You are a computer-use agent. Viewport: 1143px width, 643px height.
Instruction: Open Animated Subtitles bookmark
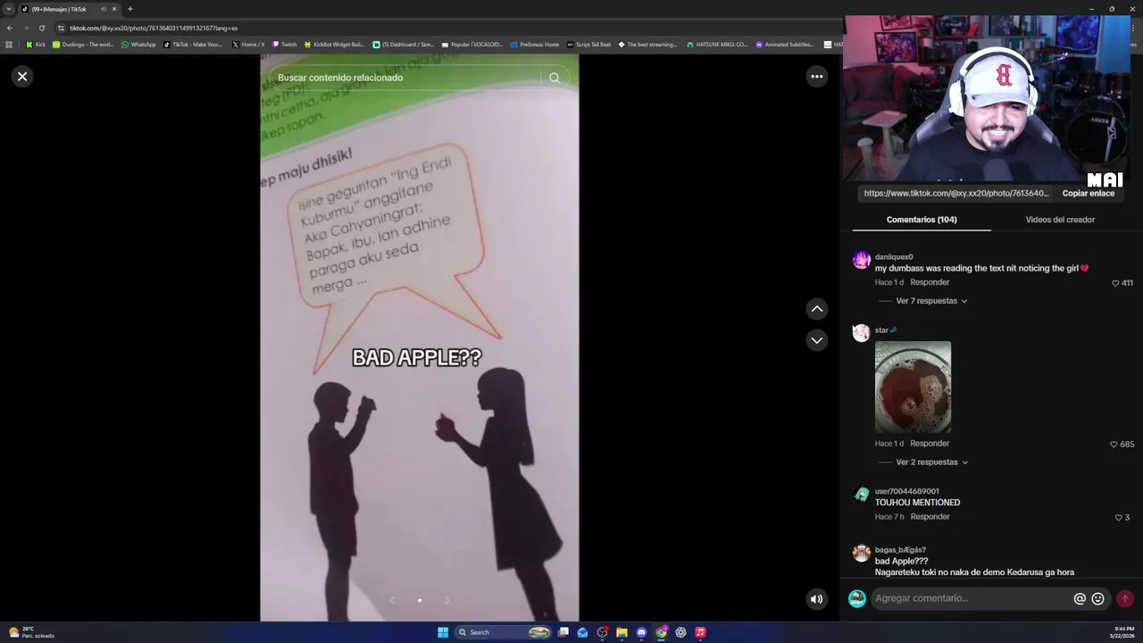pyautogui.click(x=785, y=45)
